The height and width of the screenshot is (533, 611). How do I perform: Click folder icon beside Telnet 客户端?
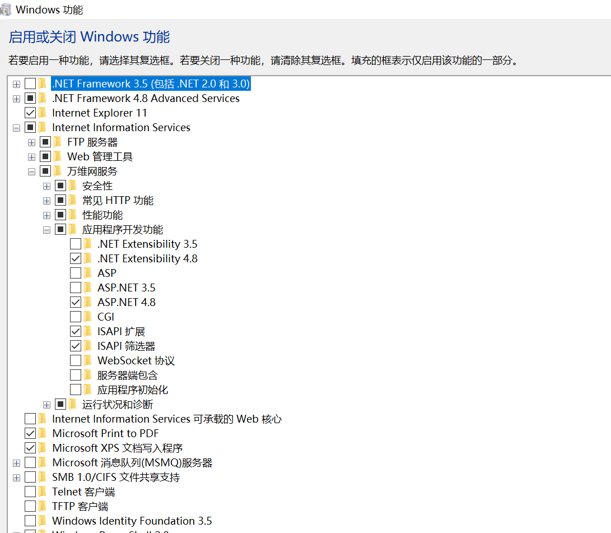pos(43,492)
